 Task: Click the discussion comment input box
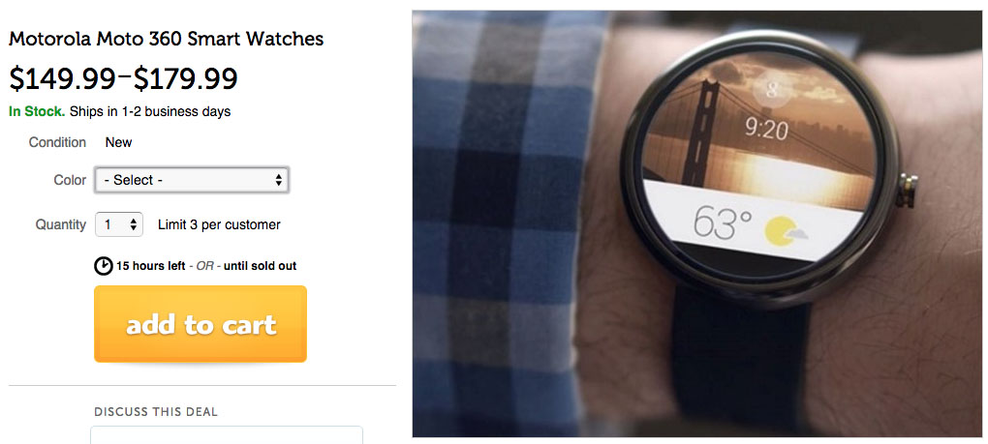[227, 435]
